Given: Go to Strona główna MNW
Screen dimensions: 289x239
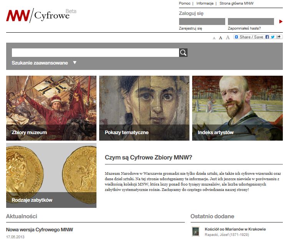Looking at the screenshot, I should click(x=236, y=3).
